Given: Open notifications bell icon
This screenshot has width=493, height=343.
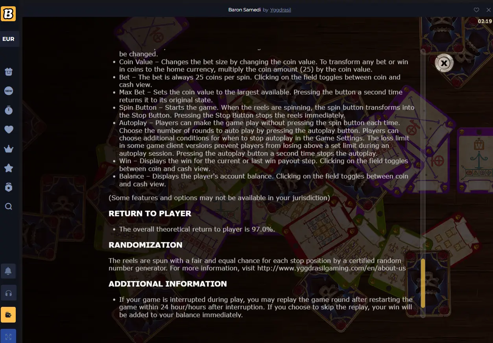Looking at the screenshot, I should coord(8,271).
